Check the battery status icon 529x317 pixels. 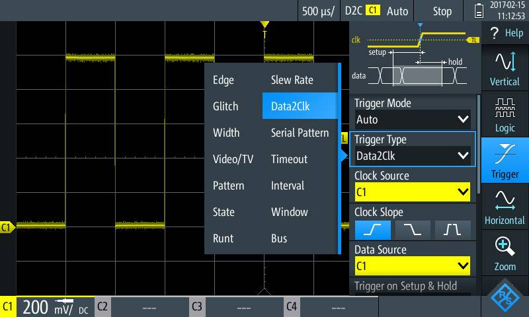479,11
